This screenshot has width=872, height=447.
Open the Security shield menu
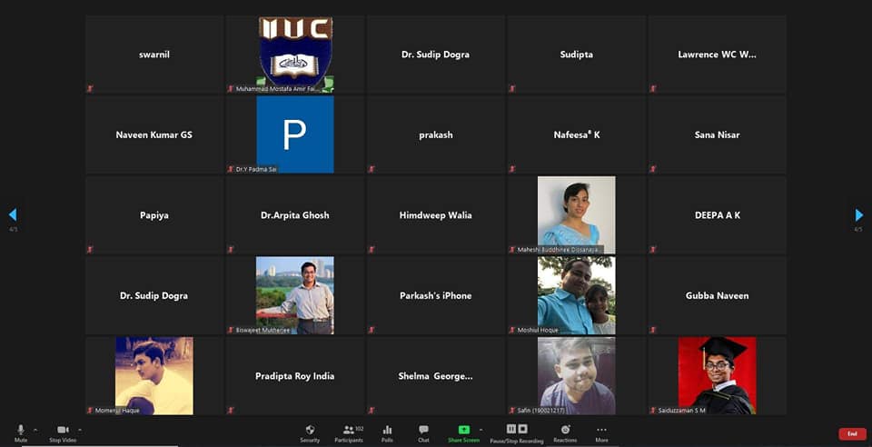point(310,431)
